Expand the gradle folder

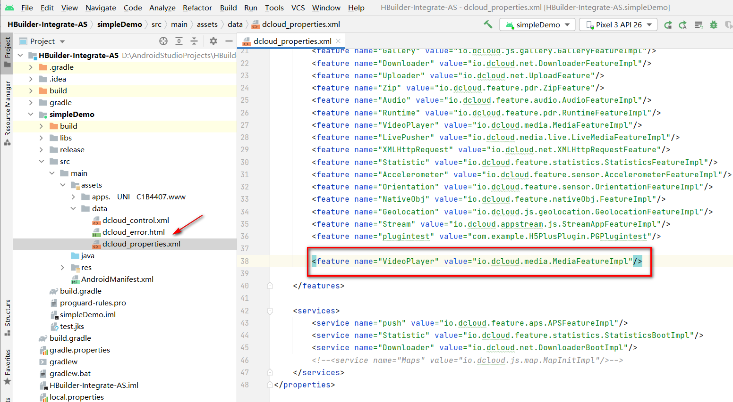(x=31, y=102)
